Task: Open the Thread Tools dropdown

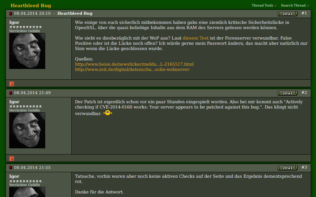Action: [x=264, y=6]
